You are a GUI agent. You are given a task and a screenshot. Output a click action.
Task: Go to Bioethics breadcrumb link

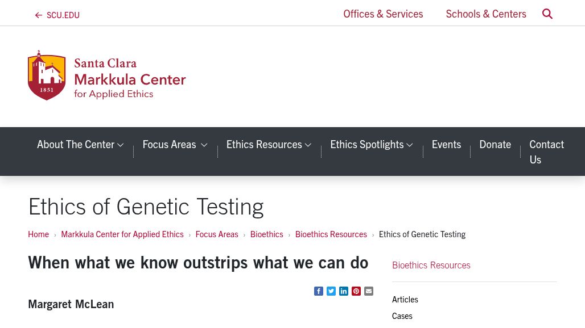(267, 234)
